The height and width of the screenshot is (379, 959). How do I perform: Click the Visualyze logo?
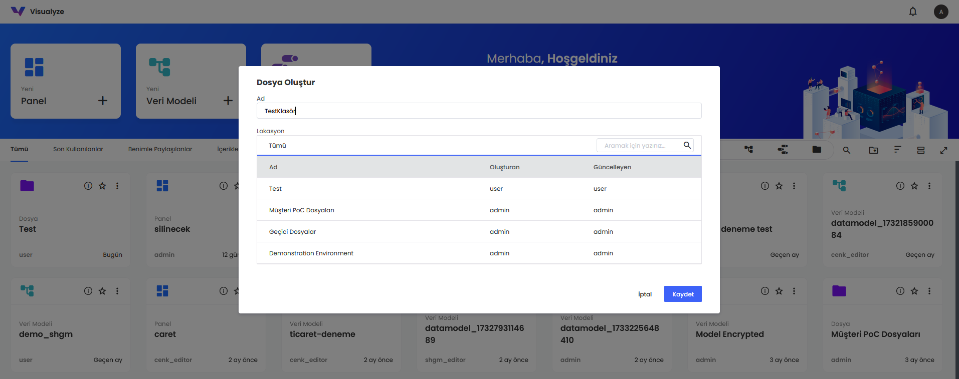pos(38,12)
